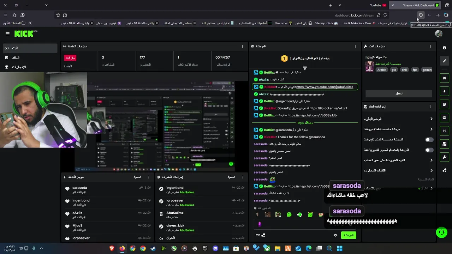Viewport: 452px width, 254px height.
Task: Open chat panel three-dots menu
Action: tap(355, 46)
